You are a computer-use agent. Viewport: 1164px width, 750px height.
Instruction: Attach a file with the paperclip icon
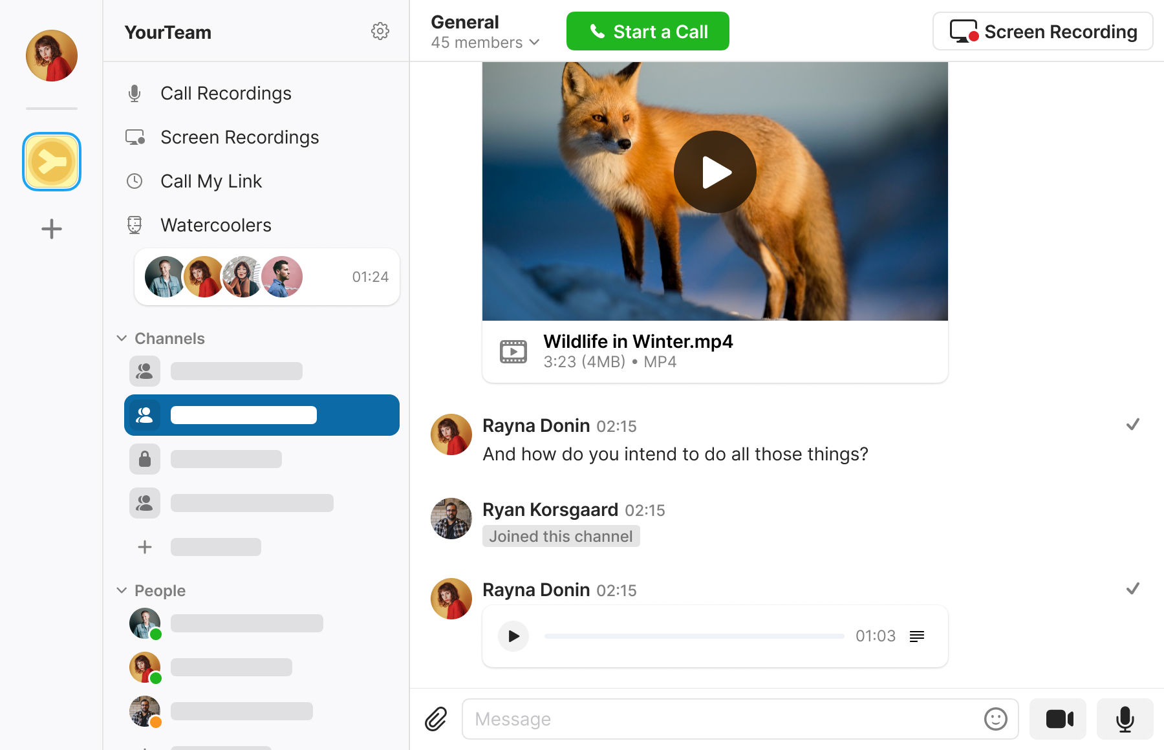436,719
